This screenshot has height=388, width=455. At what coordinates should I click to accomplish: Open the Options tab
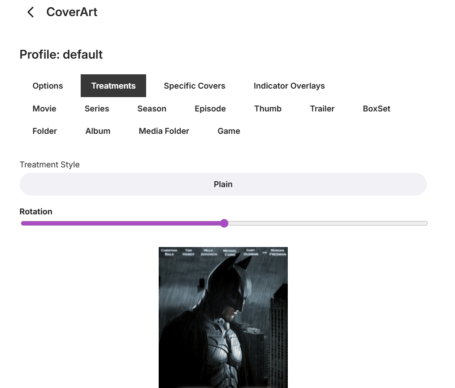[48, 86]
